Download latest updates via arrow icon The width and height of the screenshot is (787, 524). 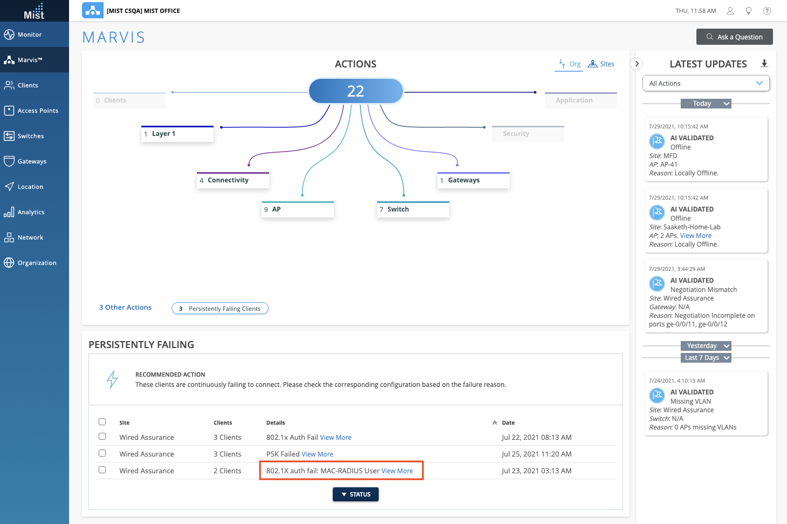click(764, 64)
